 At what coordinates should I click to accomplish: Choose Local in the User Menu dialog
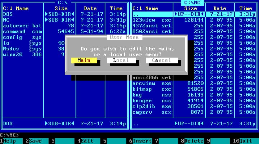(121, 60)
